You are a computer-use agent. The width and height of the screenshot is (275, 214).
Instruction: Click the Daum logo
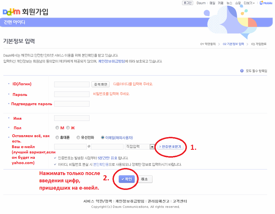pyautogui.click(x=12, y=12)
